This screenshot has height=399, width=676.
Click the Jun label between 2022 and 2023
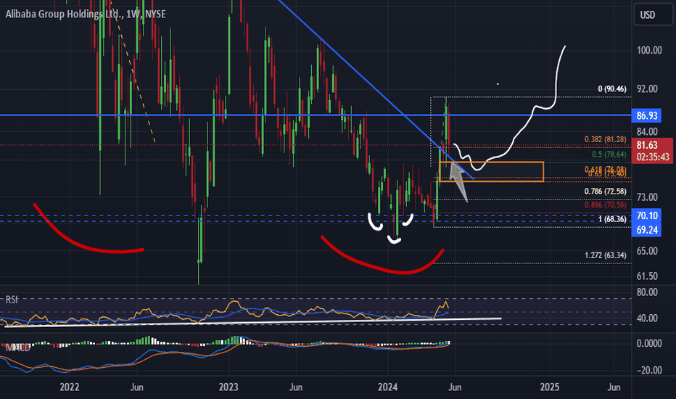pyautogui.click(x=136, y=387)
